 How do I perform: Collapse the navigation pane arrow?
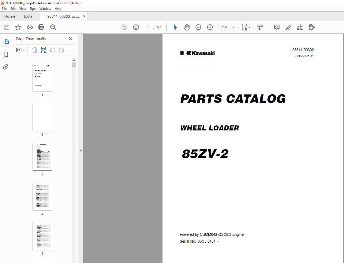(x=81, y=150)
